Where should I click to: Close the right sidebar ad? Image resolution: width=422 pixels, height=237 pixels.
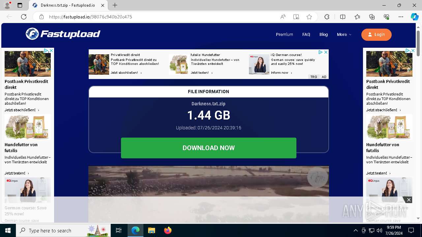pyautogui.click(x=413, y=51)
